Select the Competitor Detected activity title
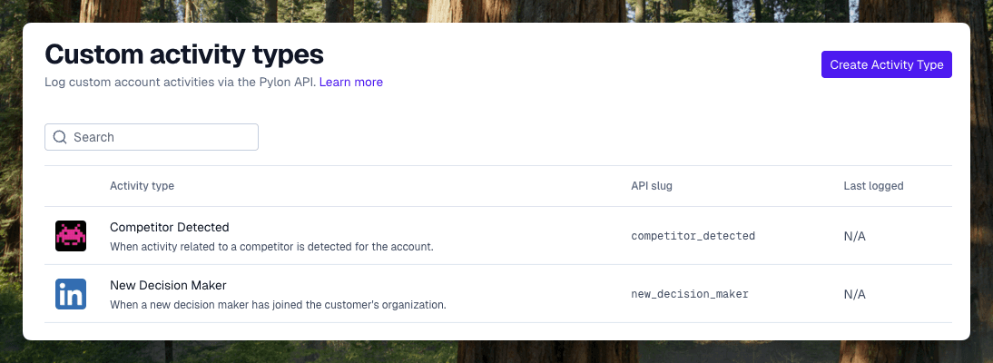Viewport: 993px width, 363px height. (170, 227)
